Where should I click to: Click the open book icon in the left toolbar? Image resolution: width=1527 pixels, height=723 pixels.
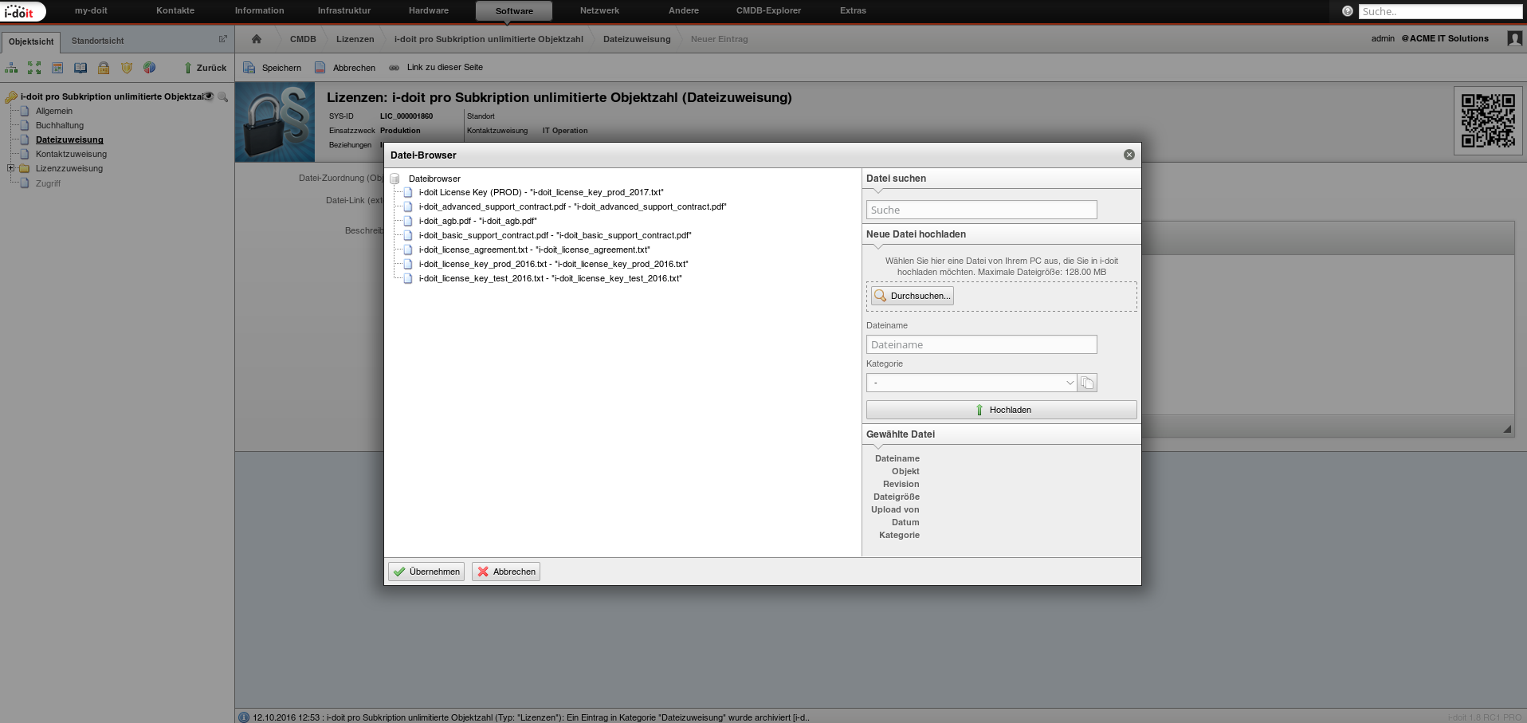tap(80, 68)
